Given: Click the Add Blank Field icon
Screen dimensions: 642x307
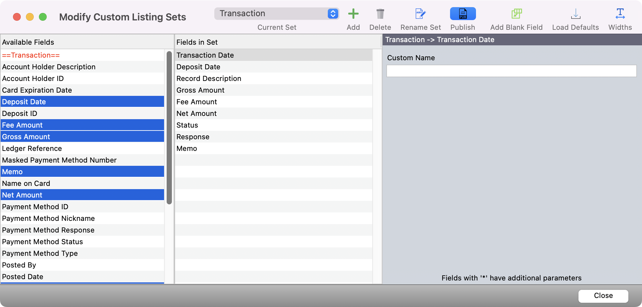Looking at the screenshot, I should click(516, 14).
